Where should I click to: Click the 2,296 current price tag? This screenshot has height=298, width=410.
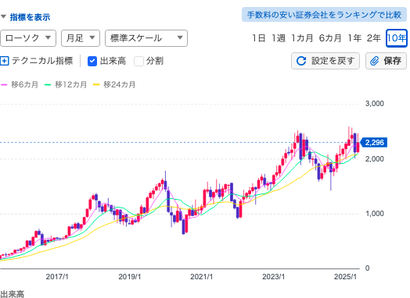tap(374, 143)
